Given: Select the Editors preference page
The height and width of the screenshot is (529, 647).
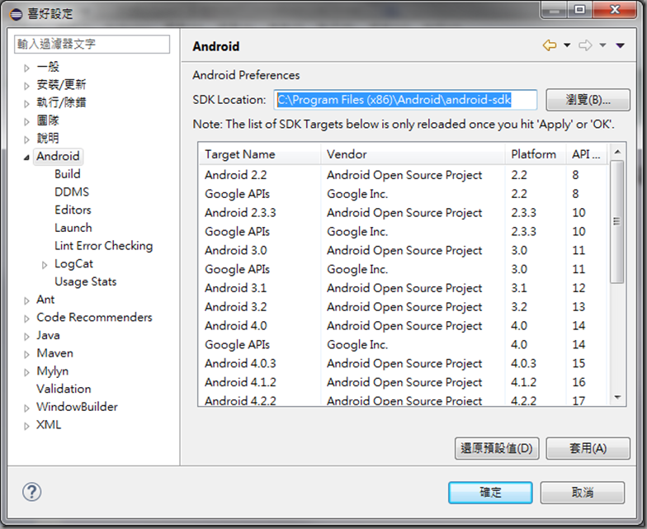Looking at the screenshot, I should (73, 210).
